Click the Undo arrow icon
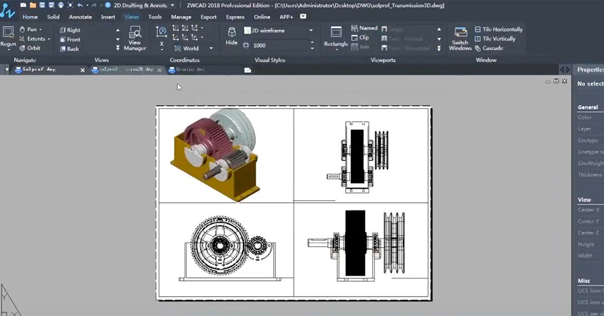Viewport: 604px width, 316px height. [80, 5]
